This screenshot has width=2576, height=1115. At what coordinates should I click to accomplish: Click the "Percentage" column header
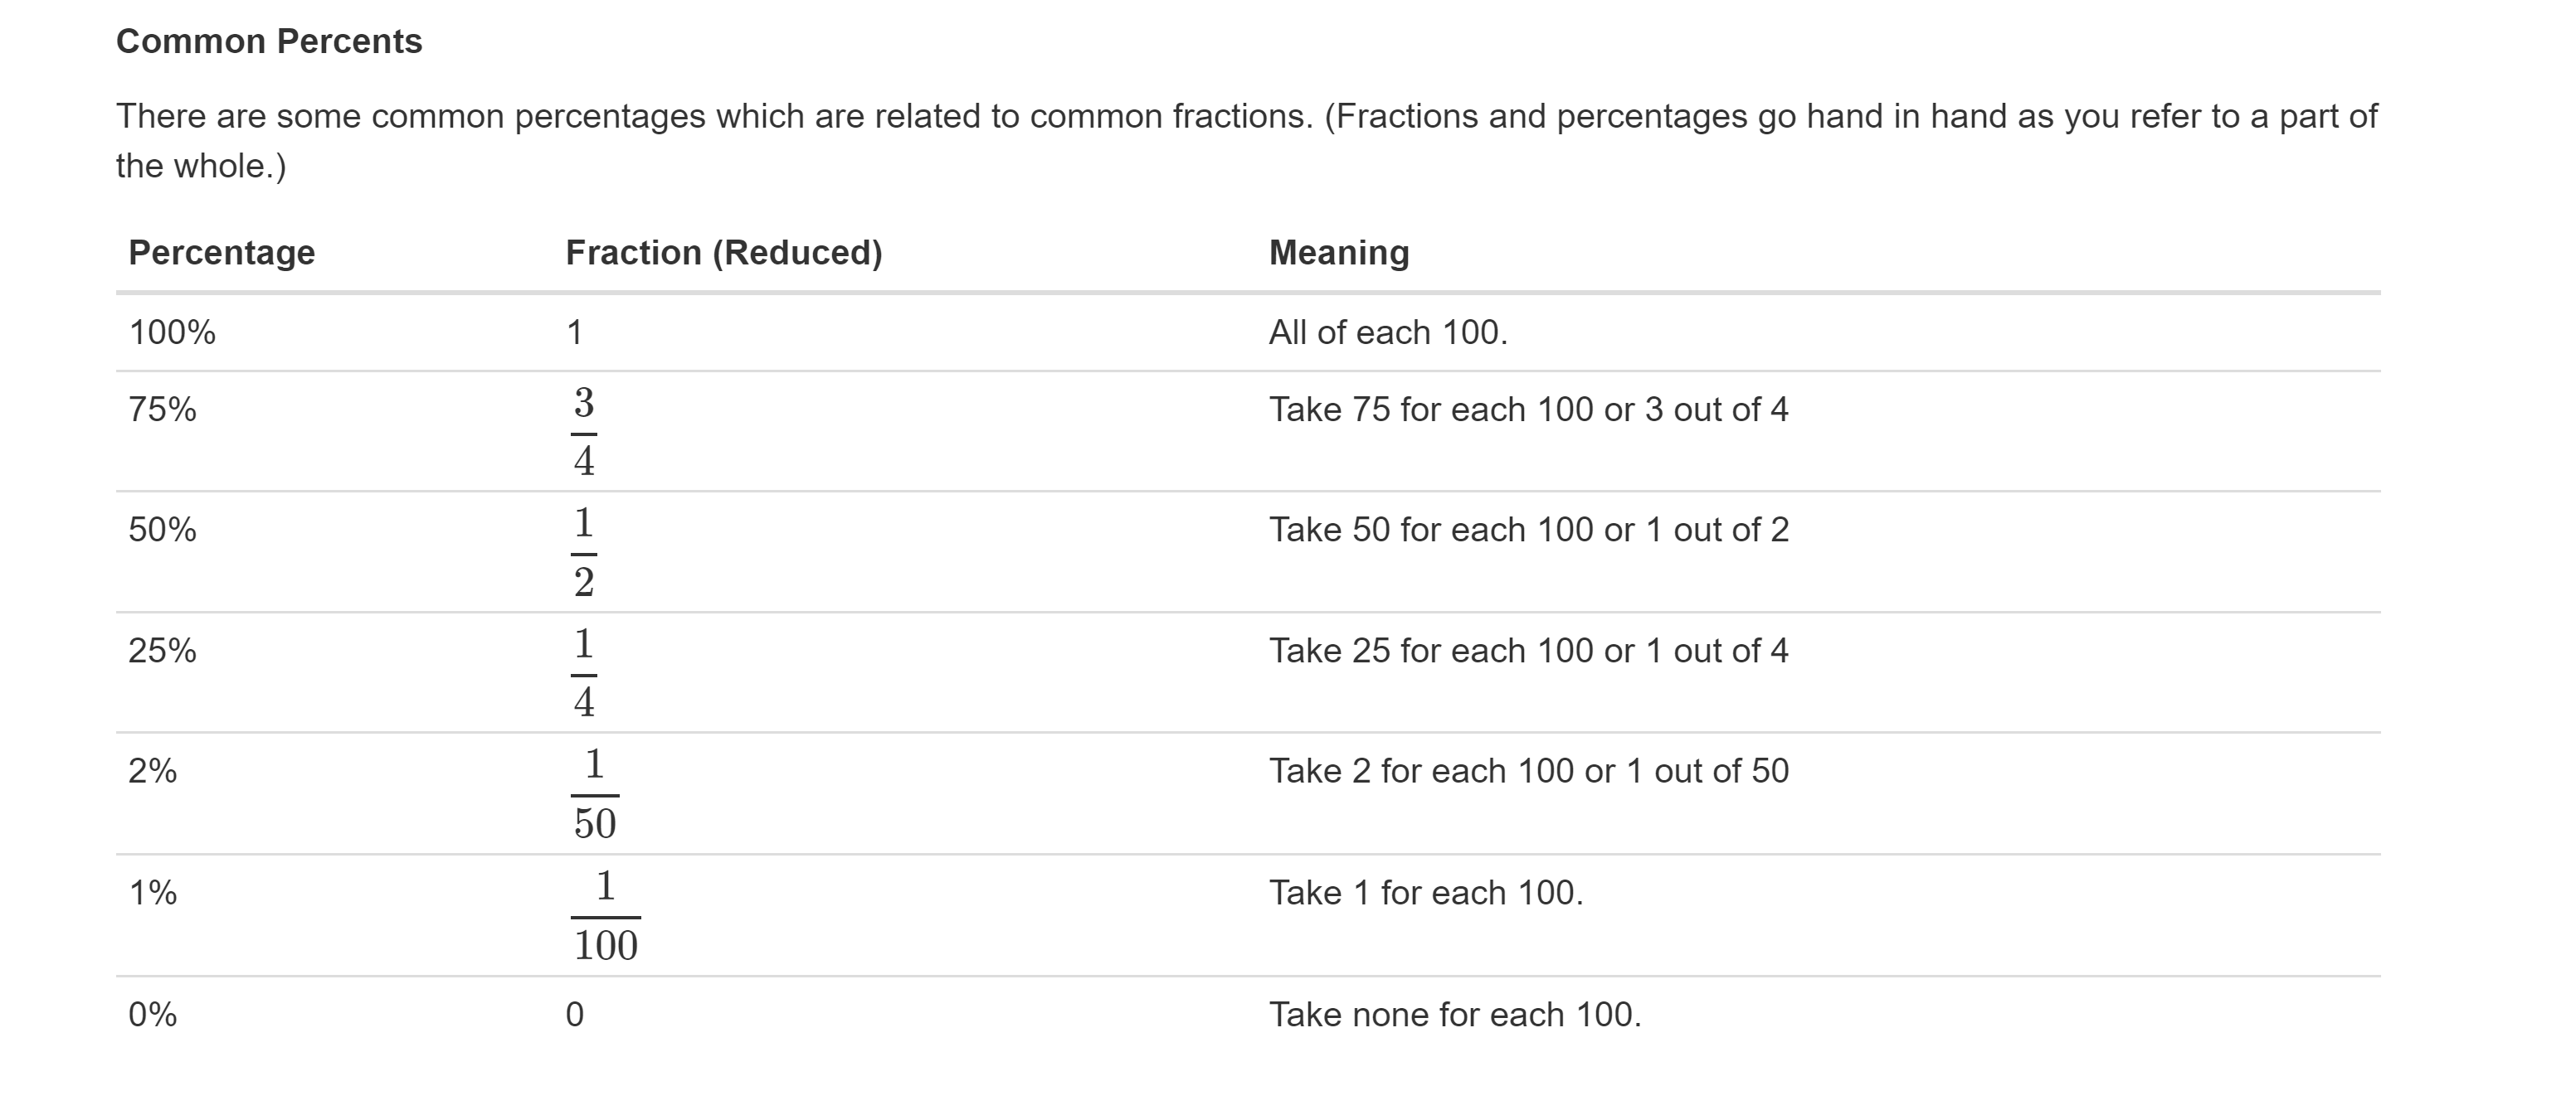click(221, 253)
